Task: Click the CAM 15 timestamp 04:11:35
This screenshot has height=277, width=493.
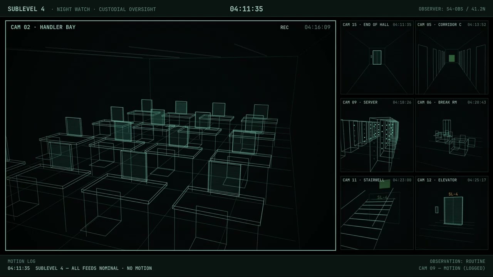Action: (402, 25)
